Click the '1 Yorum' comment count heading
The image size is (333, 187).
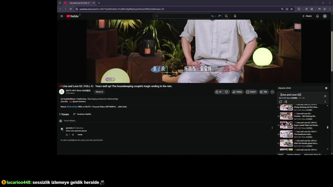tap(64, 114)
